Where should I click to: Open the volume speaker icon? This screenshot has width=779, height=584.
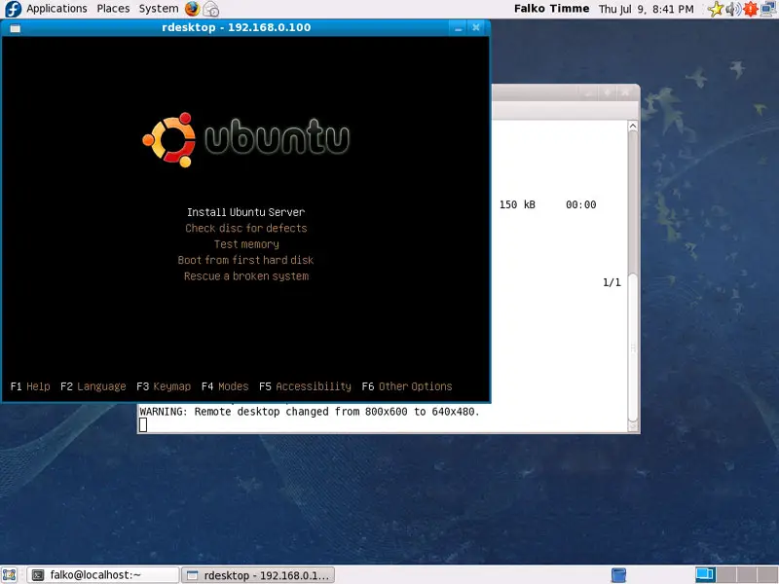click(733, 9)
